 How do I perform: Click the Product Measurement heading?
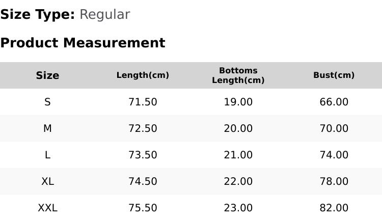click(x=83, y=43)
